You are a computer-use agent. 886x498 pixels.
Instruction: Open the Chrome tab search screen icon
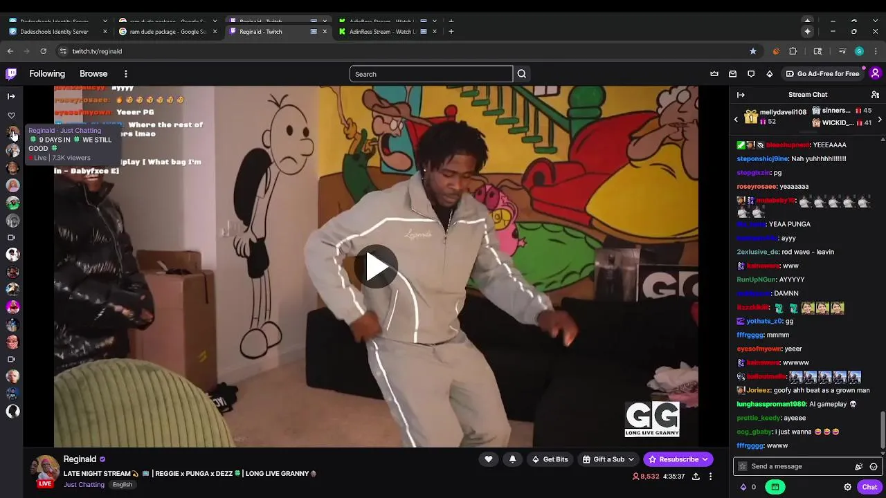tap(817, 51)
